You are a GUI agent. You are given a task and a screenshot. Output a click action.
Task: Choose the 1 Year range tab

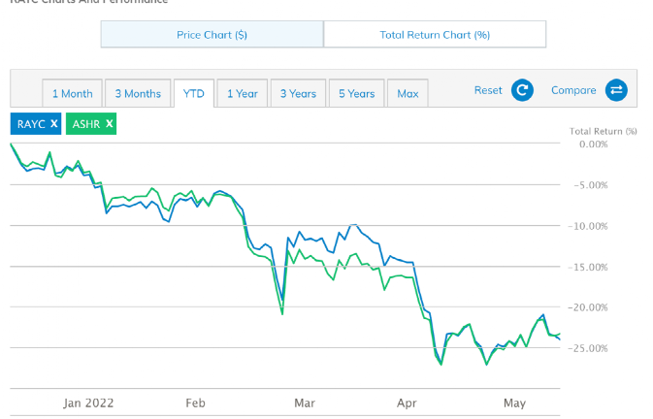coord(243,94)
